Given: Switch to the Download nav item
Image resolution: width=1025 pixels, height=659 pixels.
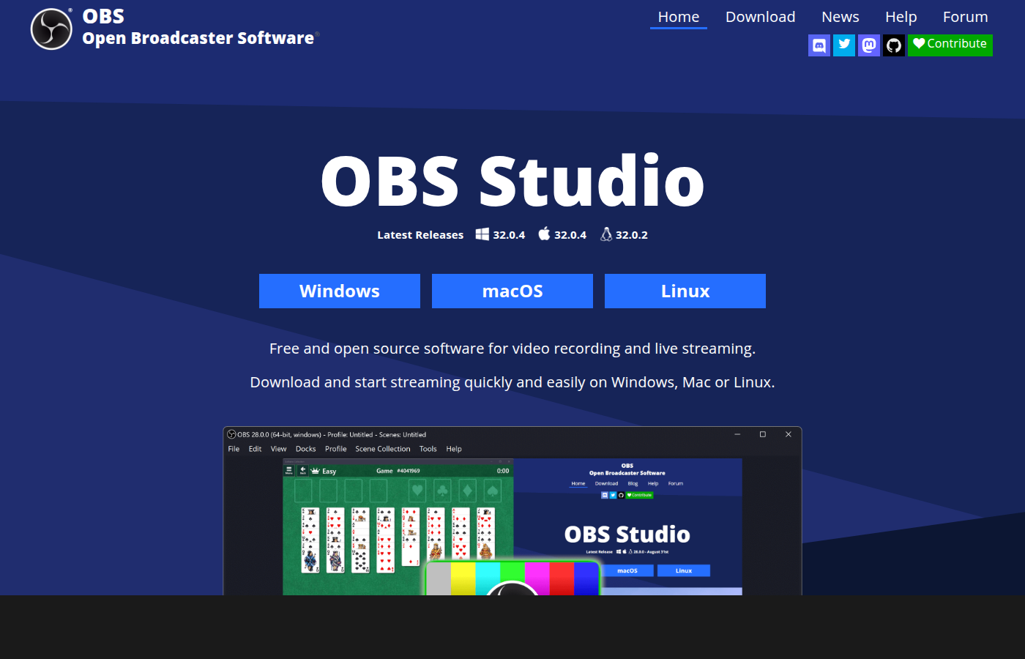Looking at the screenshot, I should coord(760,16).
